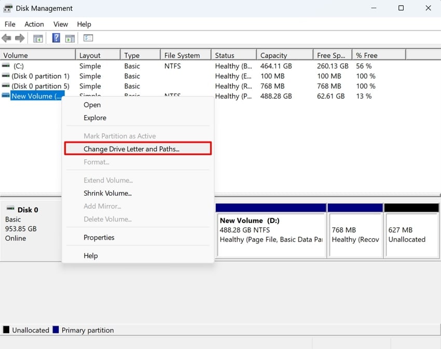Open the Help menu in menu bar
The image size is (441, 349).
pos(84,24)
